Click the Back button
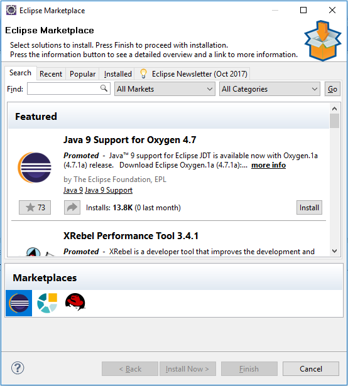This screenshot has width=348, height=386. pyautogui.click(x=130, y=369)
